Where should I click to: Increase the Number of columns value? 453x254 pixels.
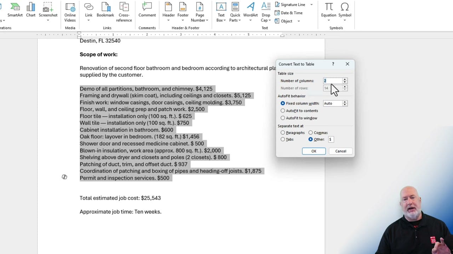pyautogui.click(x=344, y=79)
